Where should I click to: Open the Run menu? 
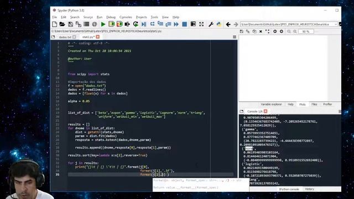pyautogui.click(x=100, y=17)
